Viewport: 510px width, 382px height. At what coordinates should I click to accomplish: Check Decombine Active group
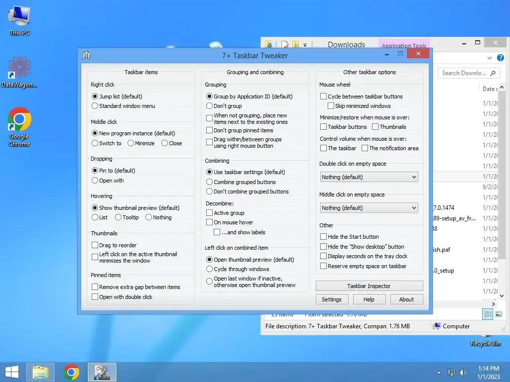pyautogui.click(x=226, y=213)
